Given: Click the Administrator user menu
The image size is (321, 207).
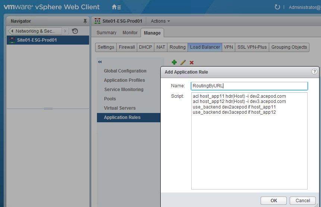Looking at the screenshot, I should click(305, 7).
